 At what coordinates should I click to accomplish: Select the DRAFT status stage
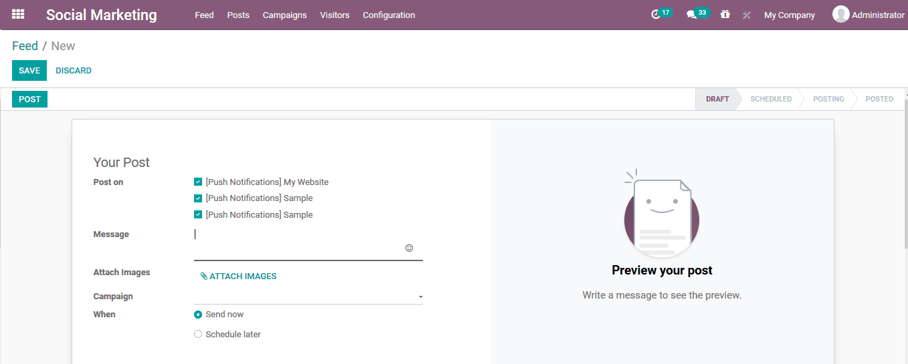717,99
